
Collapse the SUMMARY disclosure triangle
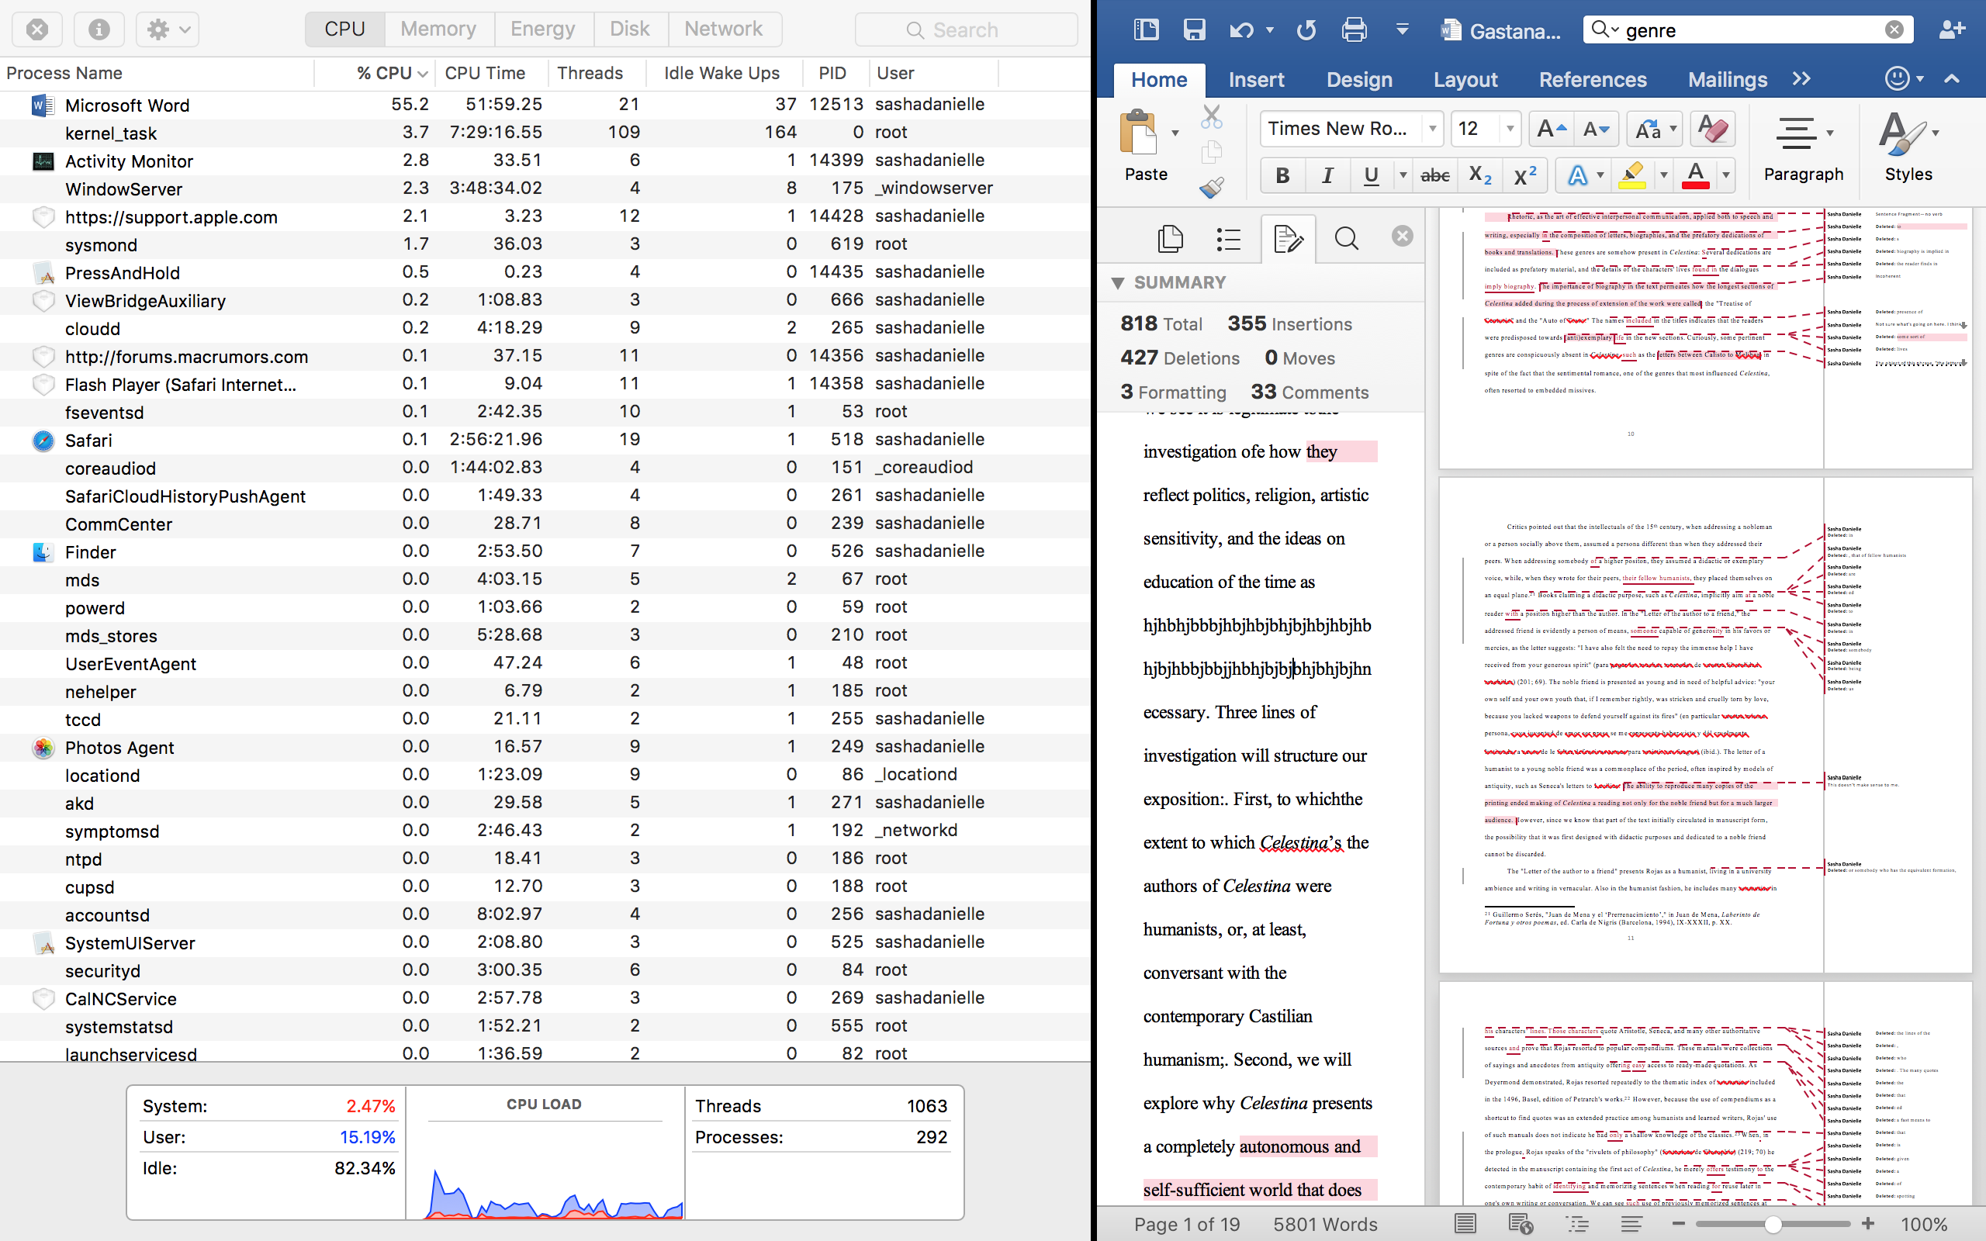click(1118, 283)
